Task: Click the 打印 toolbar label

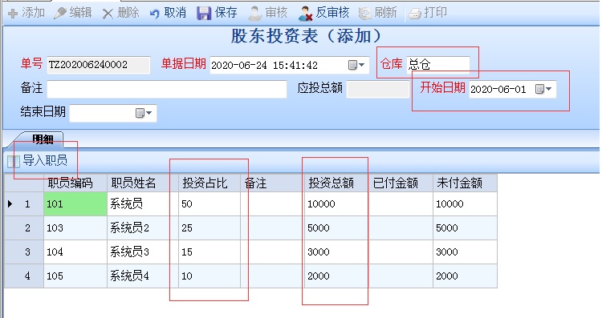Action: coord(435,13)
